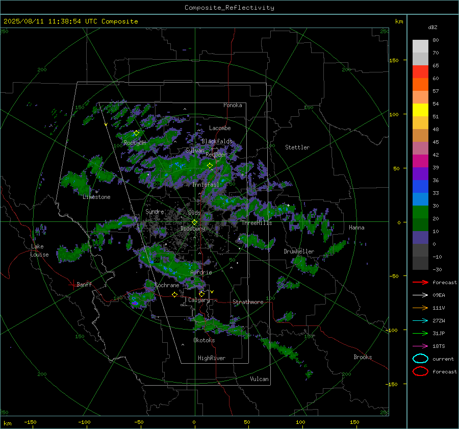Click the ThreeHills city label
The width and height of the screenshot is (459, 429).
click(x=257, y=223)
